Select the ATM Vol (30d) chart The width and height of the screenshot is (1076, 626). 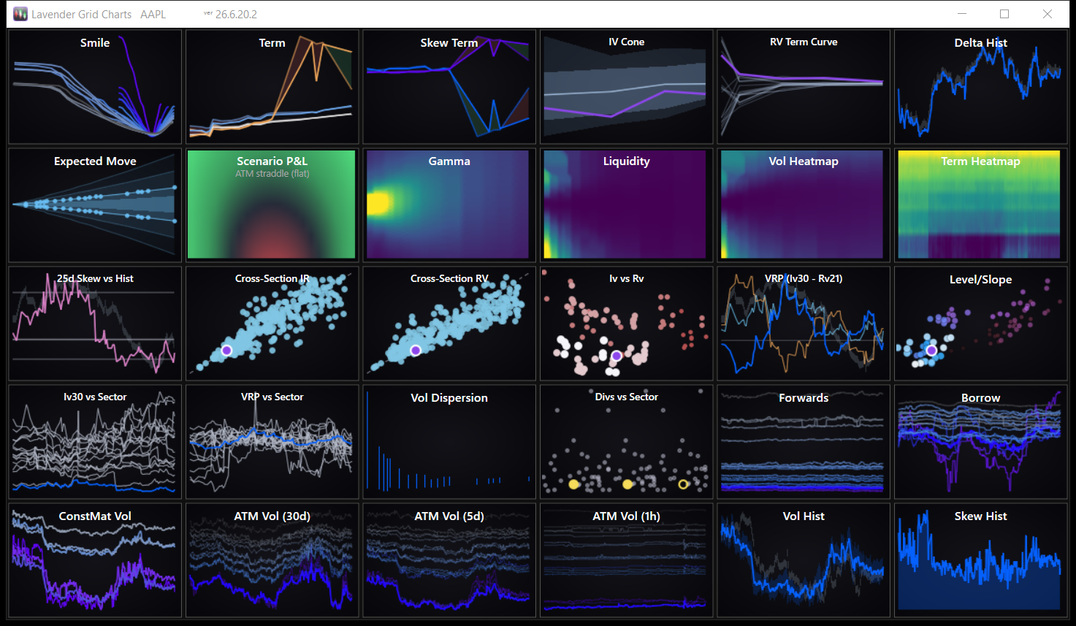[x=272, y=560]
